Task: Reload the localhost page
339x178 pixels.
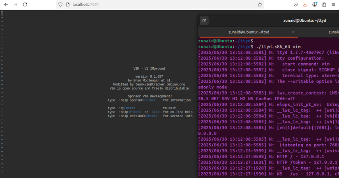Action: coord(25,5)
